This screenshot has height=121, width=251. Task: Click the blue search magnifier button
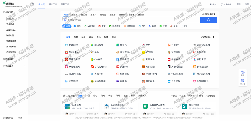208,20
